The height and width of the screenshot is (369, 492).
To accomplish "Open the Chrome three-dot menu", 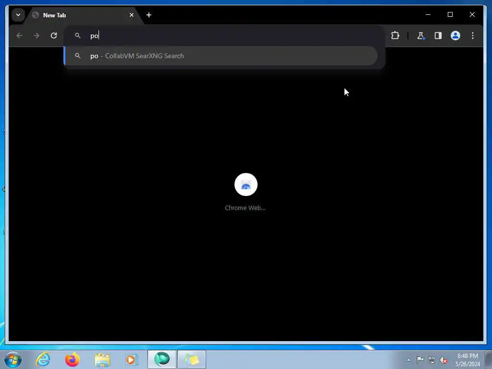I will pyautogui.click(x=473, y=36).
